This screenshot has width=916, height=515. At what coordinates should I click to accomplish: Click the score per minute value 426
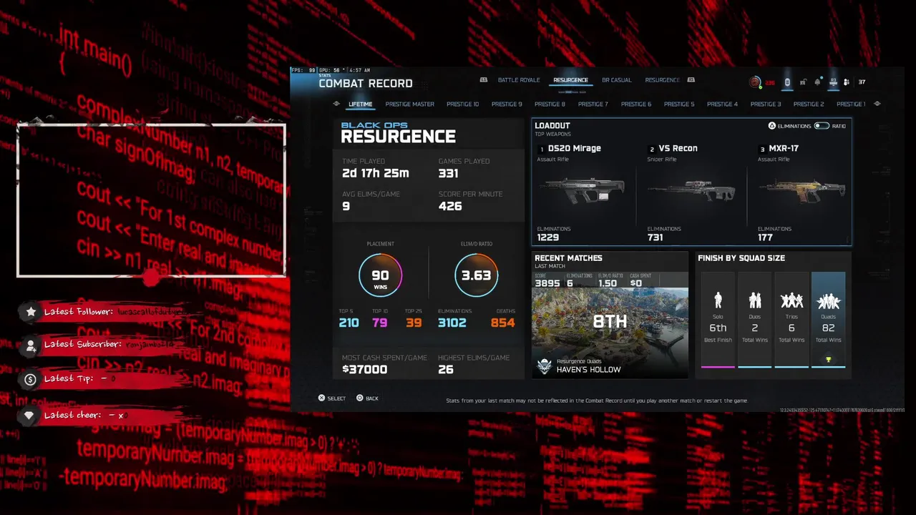pyautogui.click(x=450, y=206)
